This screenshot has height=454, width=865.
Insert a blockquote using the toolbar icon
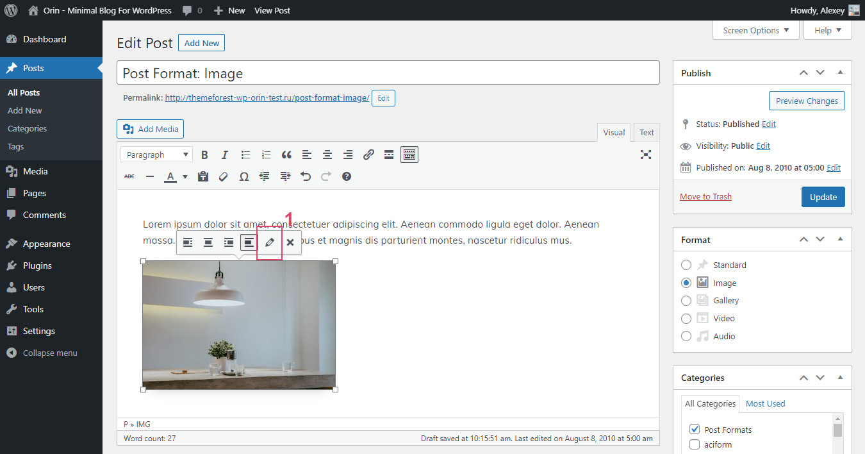286,154
